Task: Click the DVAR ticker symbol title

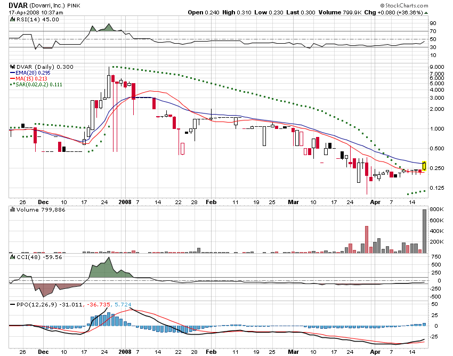Action: (18, 5)
